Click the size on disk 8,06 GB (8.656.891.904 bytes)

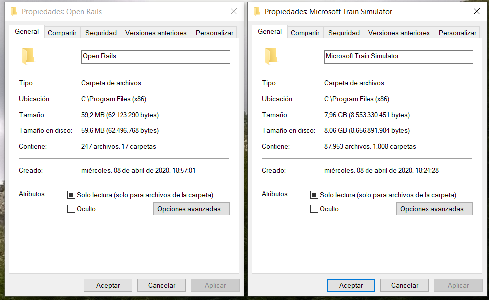[x=367, y=131]
